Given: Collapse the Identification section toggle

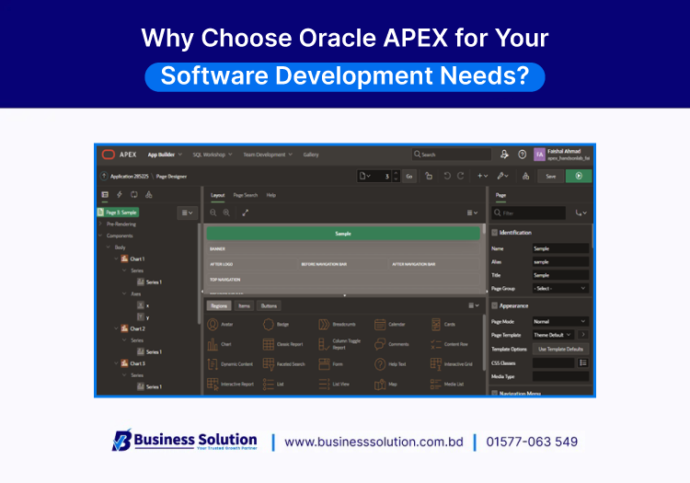Looking at the screenshot, I should (x=494, y=232).
